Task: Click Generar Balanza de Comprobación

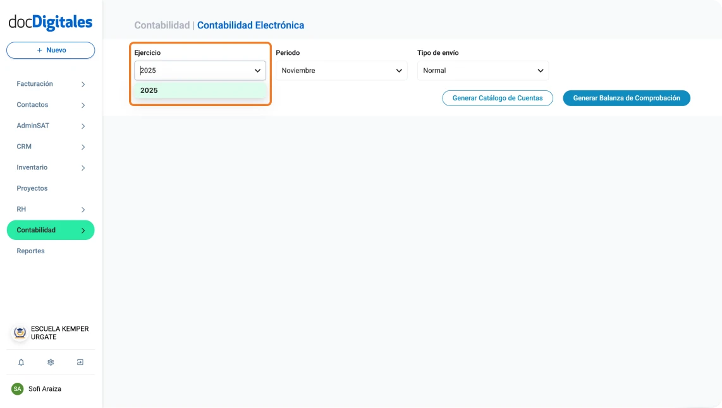Action: pyautogui.click(x=627, y=98)
